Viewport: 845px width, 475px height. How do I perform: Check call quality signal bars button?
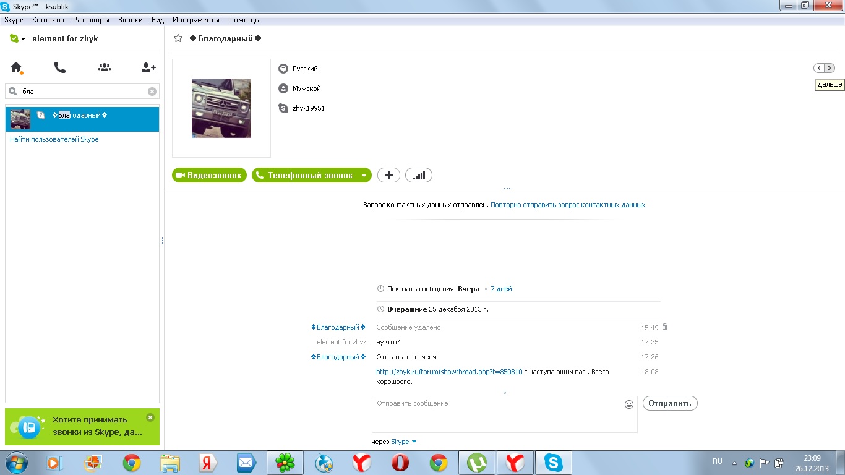tap(419, 176)
